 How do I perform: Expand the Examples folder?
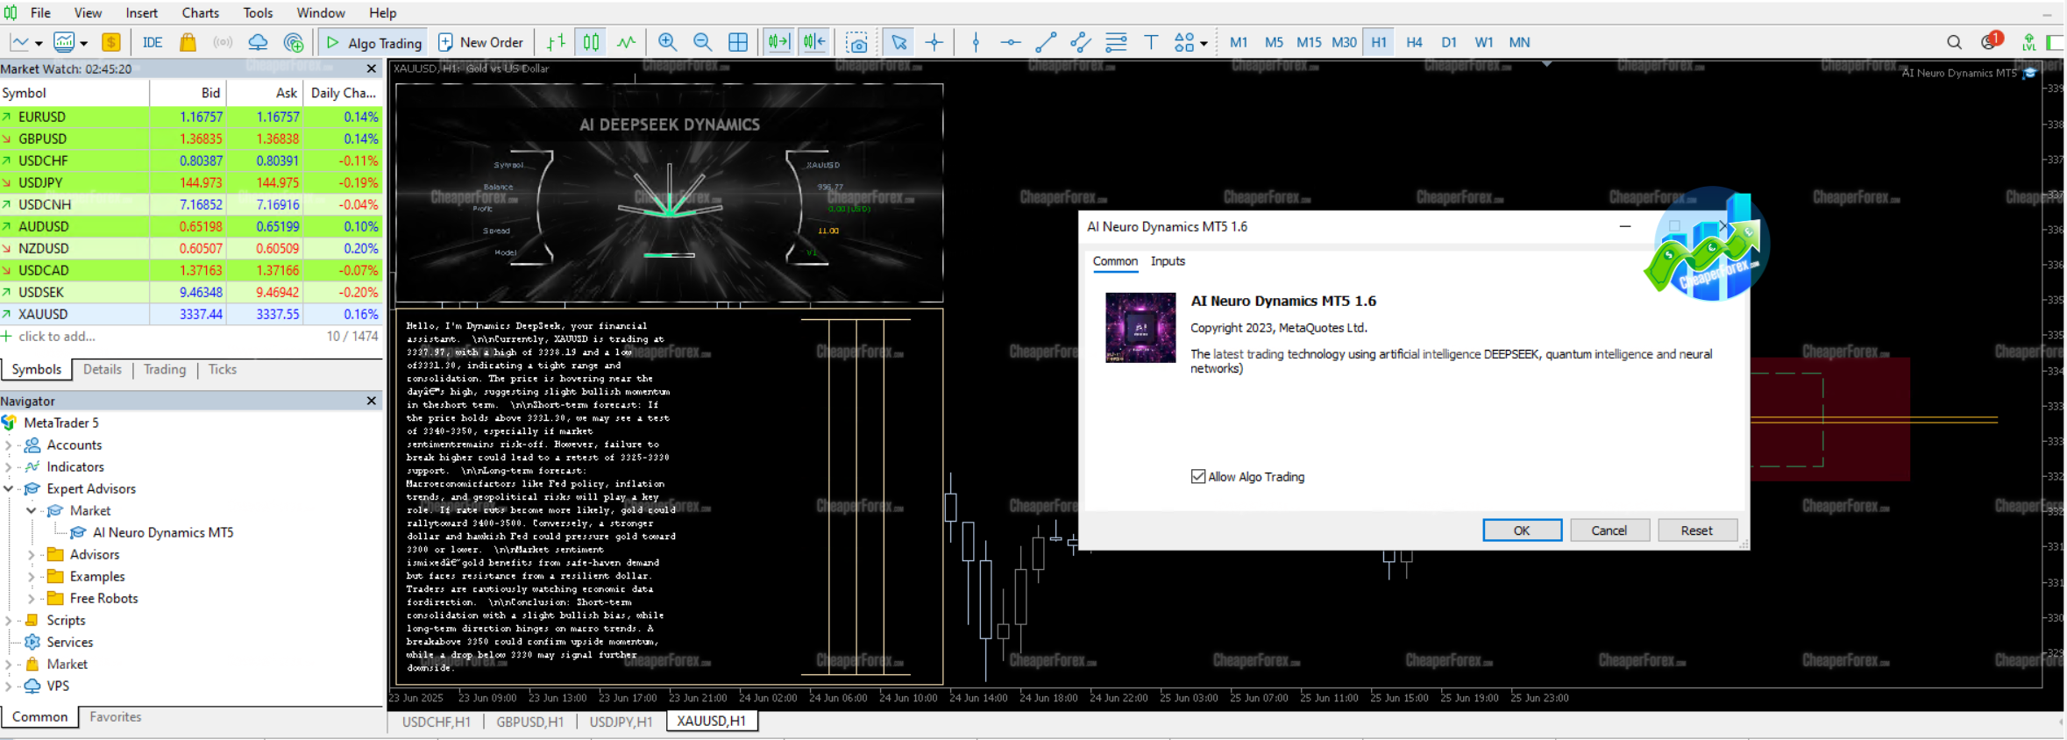[x=32, y=576]
